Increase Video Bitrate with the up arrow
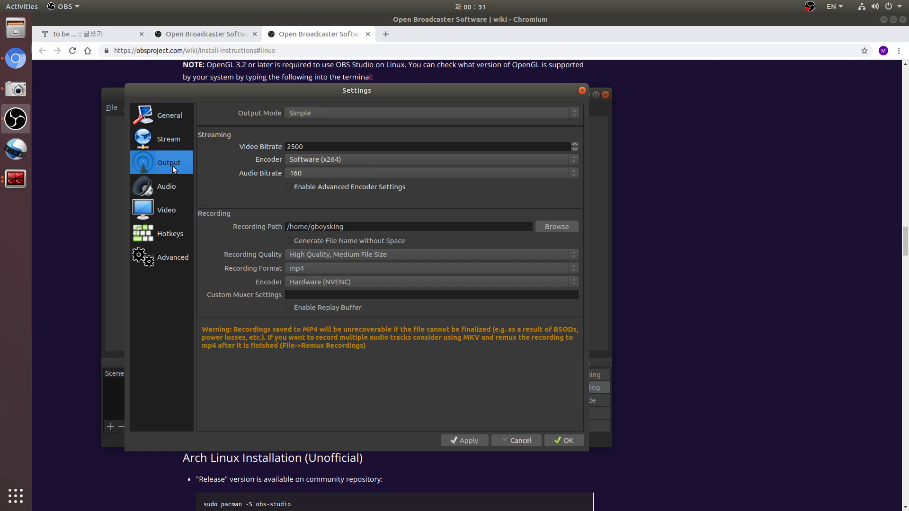 [574, 144]
